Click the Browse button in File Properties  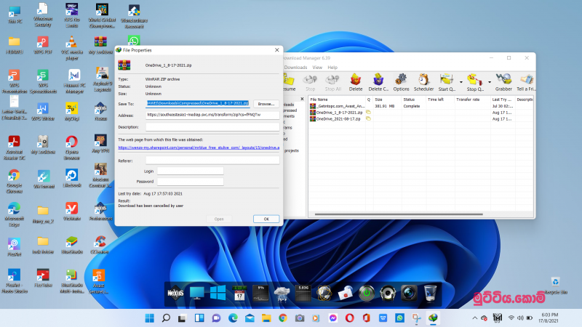[x=266, y=104]
